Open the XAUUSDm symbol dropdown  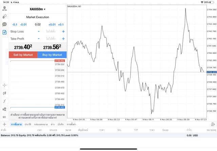pyautogui.click(x=37, y=9)
